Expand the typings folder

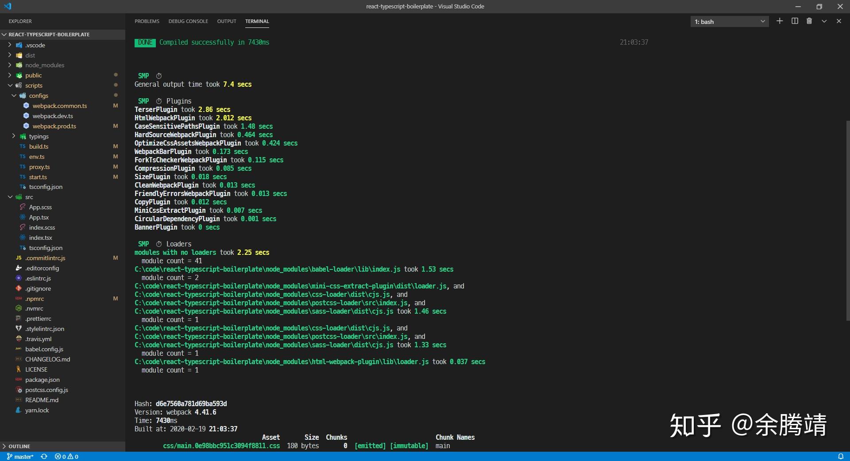click(39, 136)
